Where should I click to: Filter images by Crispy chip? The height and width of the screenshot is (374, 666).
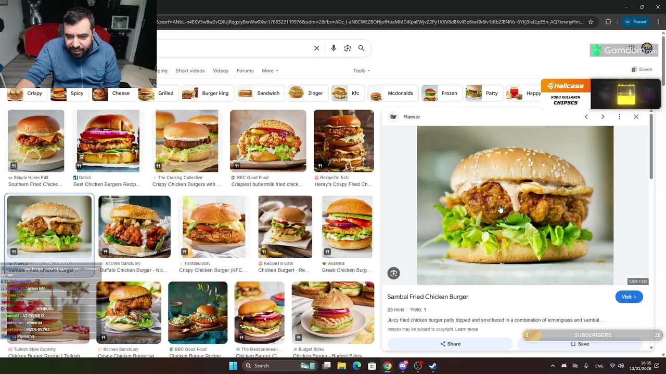click(26, 94)
